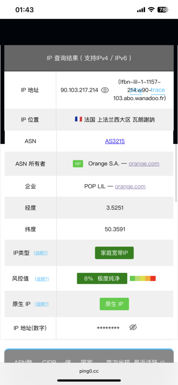178x385 pixels.
Task: Reveal hidden numeric IP with crossed-eye icon
Action: point(133,327)
